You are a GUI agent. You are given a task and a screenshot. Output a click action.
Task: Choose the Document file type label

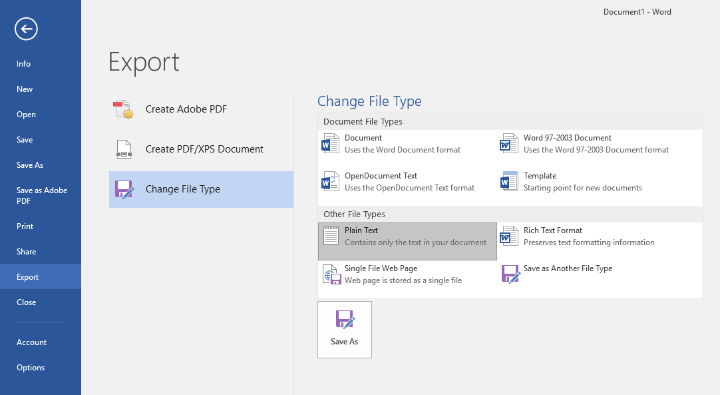pyautogui.click(x=363, y=138)
